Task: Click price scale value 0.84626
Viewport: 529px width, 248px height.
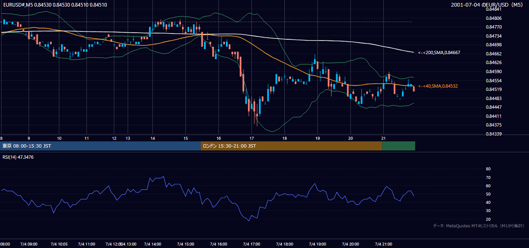Action: [493, 63]
